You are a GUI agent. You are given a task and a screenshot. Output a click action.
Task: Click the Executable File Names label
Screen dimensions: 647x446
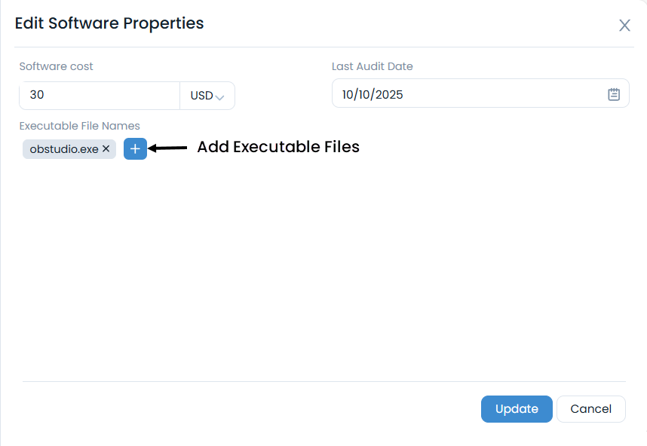79,126
